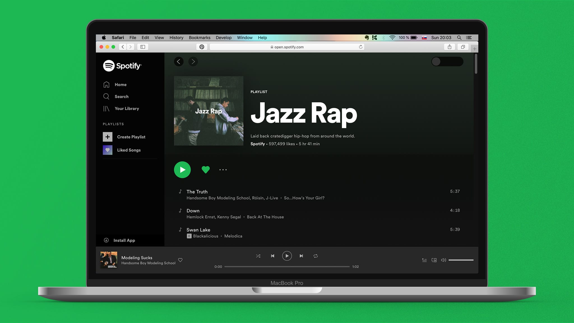Open the Bookmarks menu

tap(200, 38)
